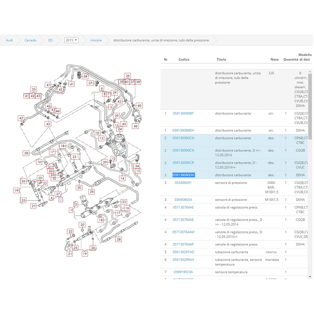Viewport: 314px width, 314px height.
Task: Click the "Nota" column header
Action: point(274,59)
